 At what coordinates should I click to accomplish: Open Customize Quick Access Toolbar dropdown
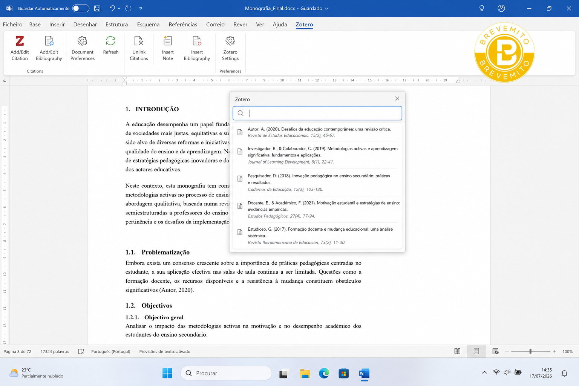[x=141, y=8]
